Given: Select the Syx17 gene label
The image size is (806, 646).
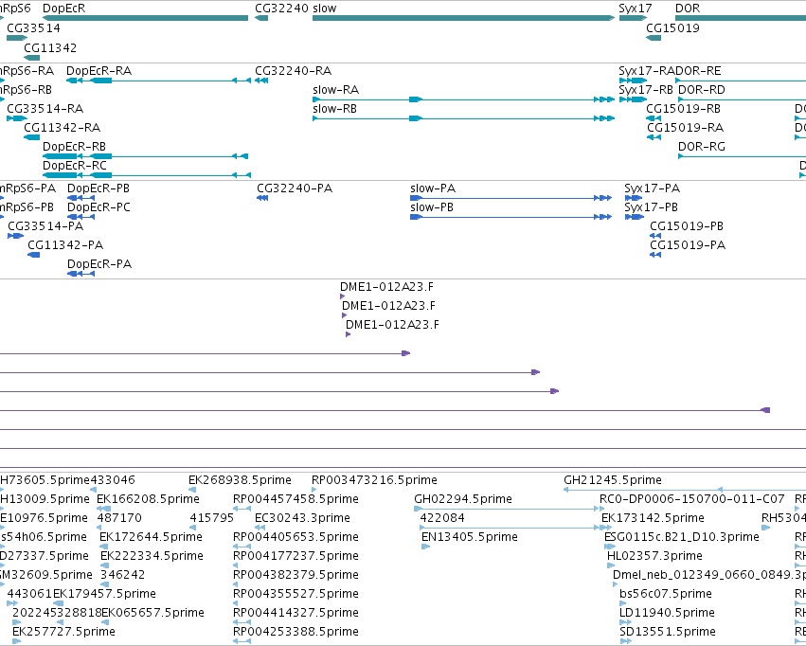Looking at the screenshot, I should 636,9.
